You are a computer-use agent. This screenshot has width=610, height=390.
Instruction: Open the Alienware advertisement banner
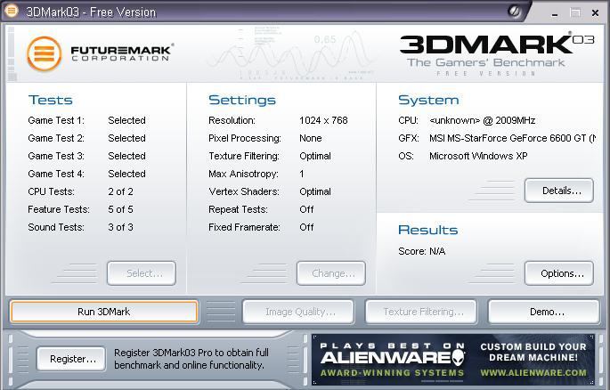point(453,360)
